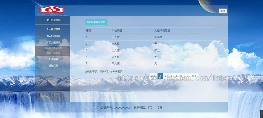This screenshot has height=118, width=263.
Task: Jump to the last page 尾页
Action: tap(194, 76)
